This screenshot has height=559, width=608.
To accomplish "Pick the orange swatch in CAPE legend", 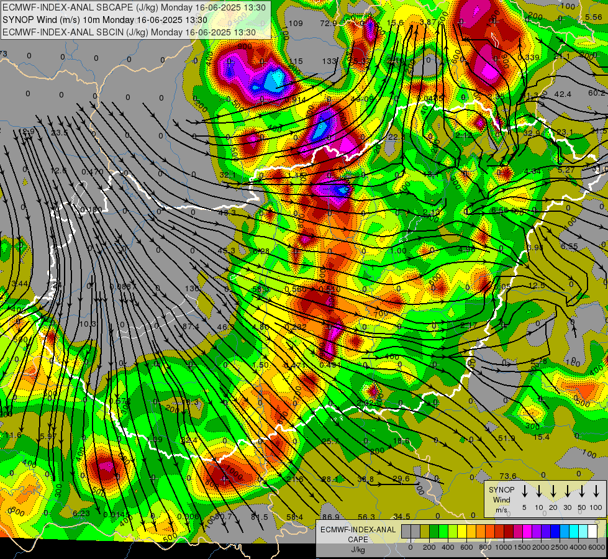I will 481,532.
